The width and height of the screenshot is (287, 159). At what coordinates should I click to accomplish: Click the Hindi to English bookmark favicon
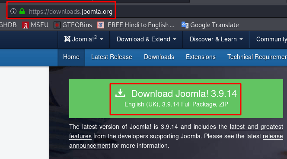(101, 25)
